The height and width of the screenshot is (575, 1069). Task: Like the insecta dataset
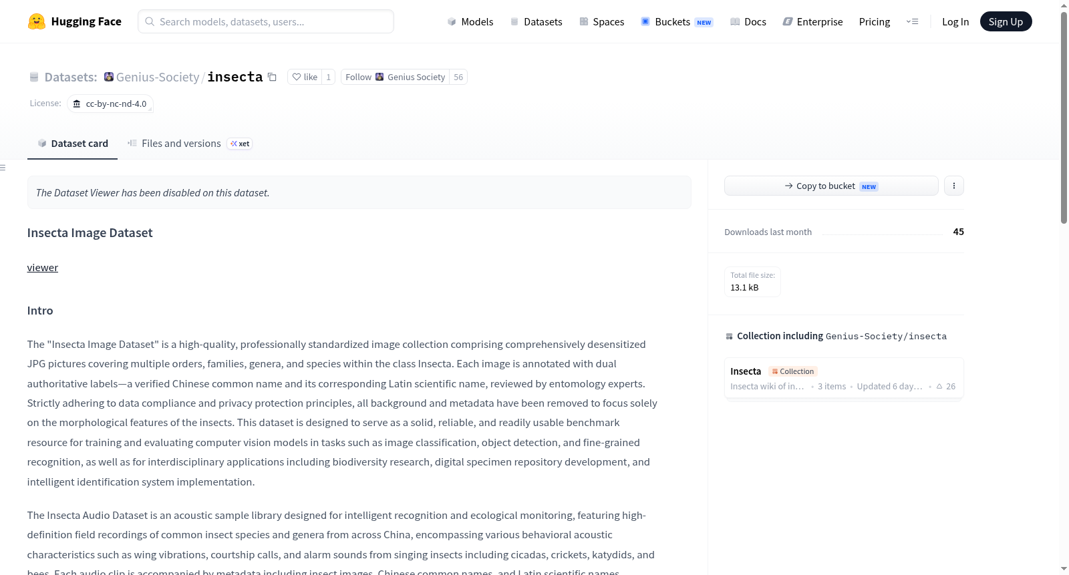tap(305, 77)
